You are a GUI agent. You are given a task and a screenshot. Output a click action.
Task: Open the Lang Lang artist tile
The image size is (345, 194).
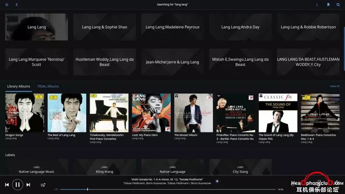click(37, 27)
